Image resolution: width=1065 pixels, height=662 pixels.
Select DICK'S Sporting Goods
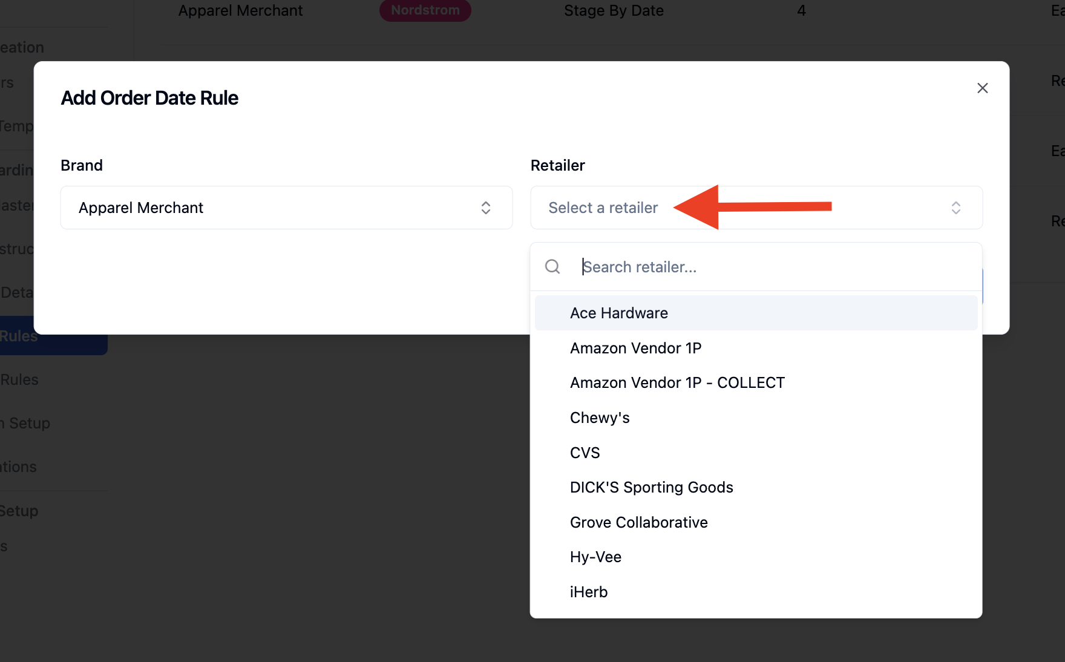pyautogui.click(x=756, y=487)
